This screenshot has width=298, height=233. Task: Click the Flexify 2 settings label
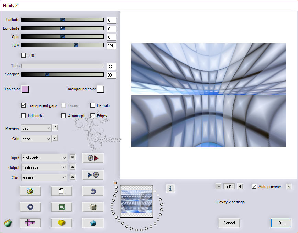tap(231, 202)
